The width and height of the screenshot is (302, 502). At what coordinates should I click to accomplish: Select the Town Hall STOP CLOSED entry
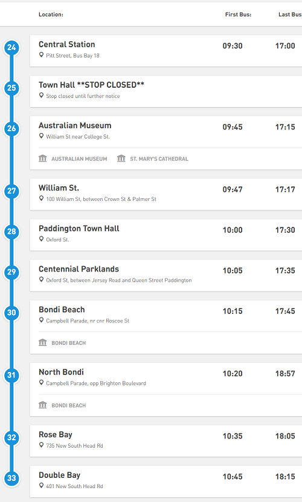coord(166,91)
